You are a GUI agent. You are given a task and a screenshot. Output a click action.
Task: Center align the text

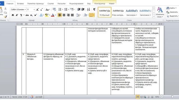coord(64,15)
